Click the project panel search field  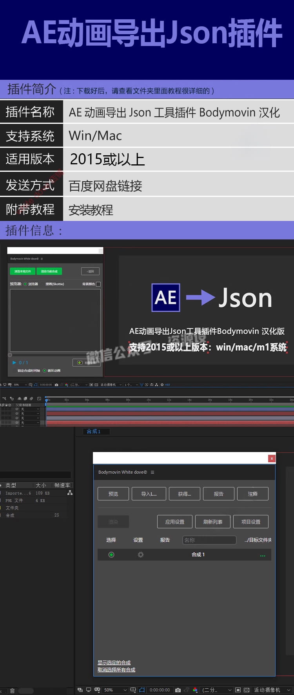(x=35, y=474)
